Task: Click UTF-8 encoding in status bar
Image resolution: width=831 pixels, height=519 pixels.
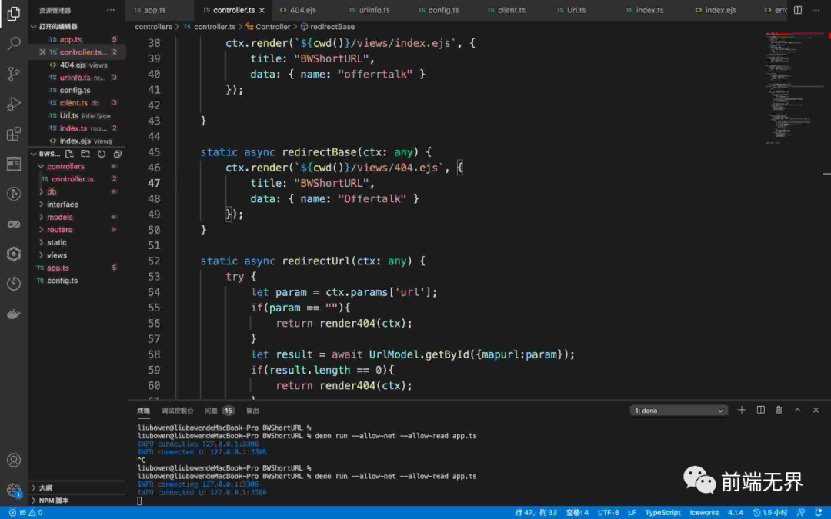Action: (608, 513)
